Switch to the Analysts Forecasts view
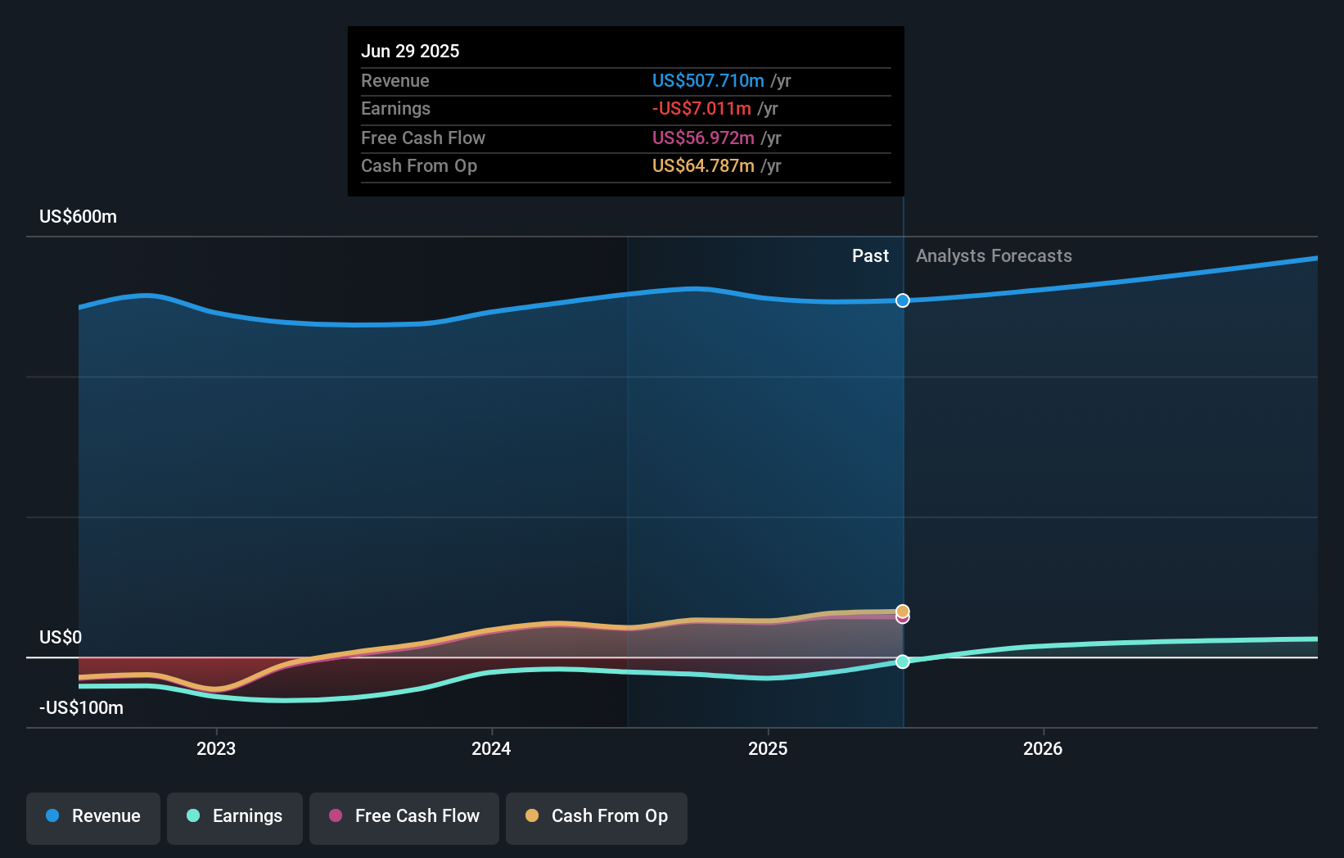The width and height of the screenshot is (1344, 858). click(x=994, y=255)
